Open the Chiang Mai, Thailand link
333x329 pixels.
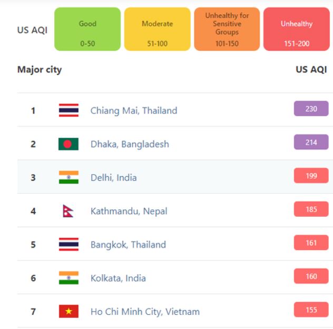click(x=134, y=111)
